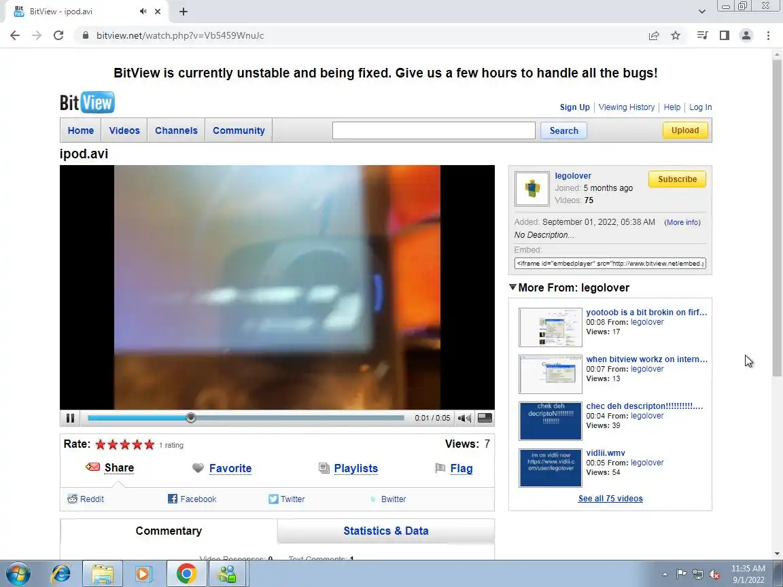Toggle the browser side panel

724,35
